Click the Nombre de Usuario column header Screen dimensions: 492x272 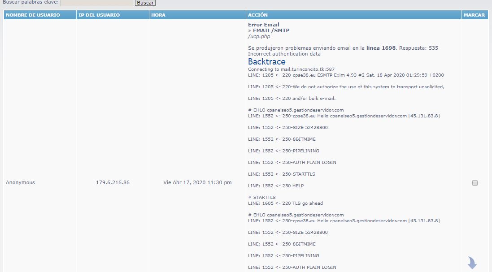(x=33, y=15)
